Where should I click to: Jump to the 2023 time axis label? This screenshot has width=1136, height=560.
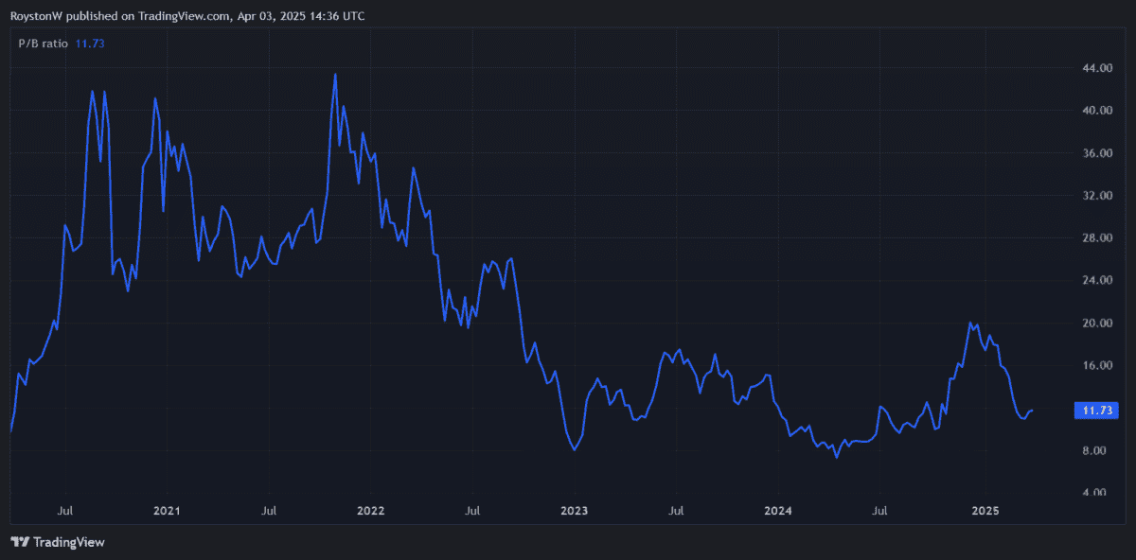tap(574, 511)
